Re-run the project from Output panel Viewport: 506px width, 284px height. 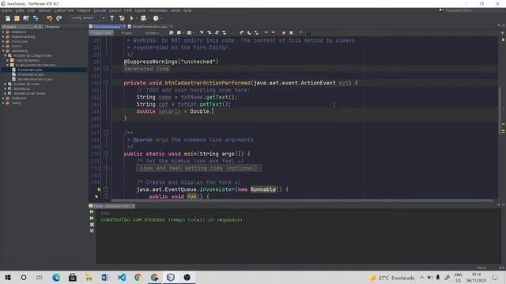[x=92, y=212]
